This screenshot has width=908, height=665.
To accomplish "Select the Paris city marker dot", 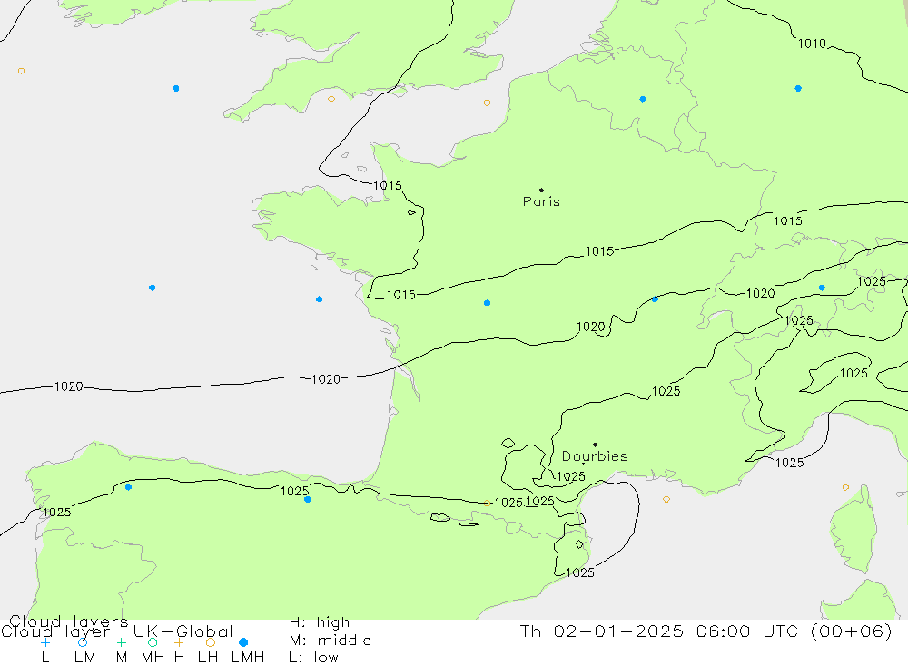I will coord(541,190).
